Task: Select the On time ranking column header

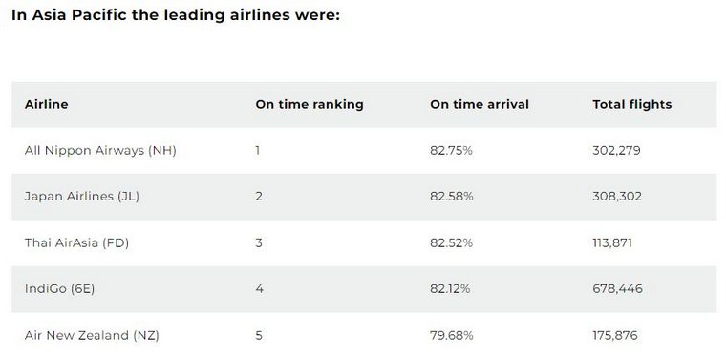Action: click(x=310, y=104)
